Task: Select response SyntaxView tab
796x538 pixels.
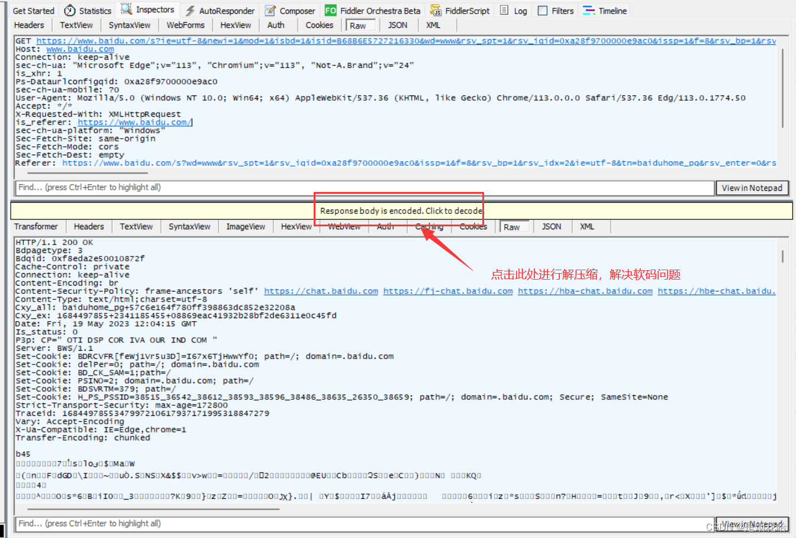Action: [x=189, y=226]
